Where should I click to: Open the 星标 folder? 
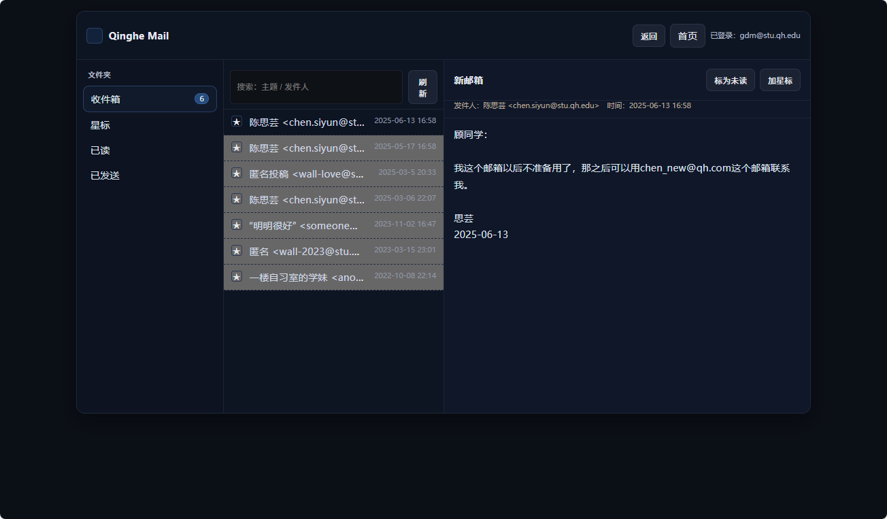[101, 125]
